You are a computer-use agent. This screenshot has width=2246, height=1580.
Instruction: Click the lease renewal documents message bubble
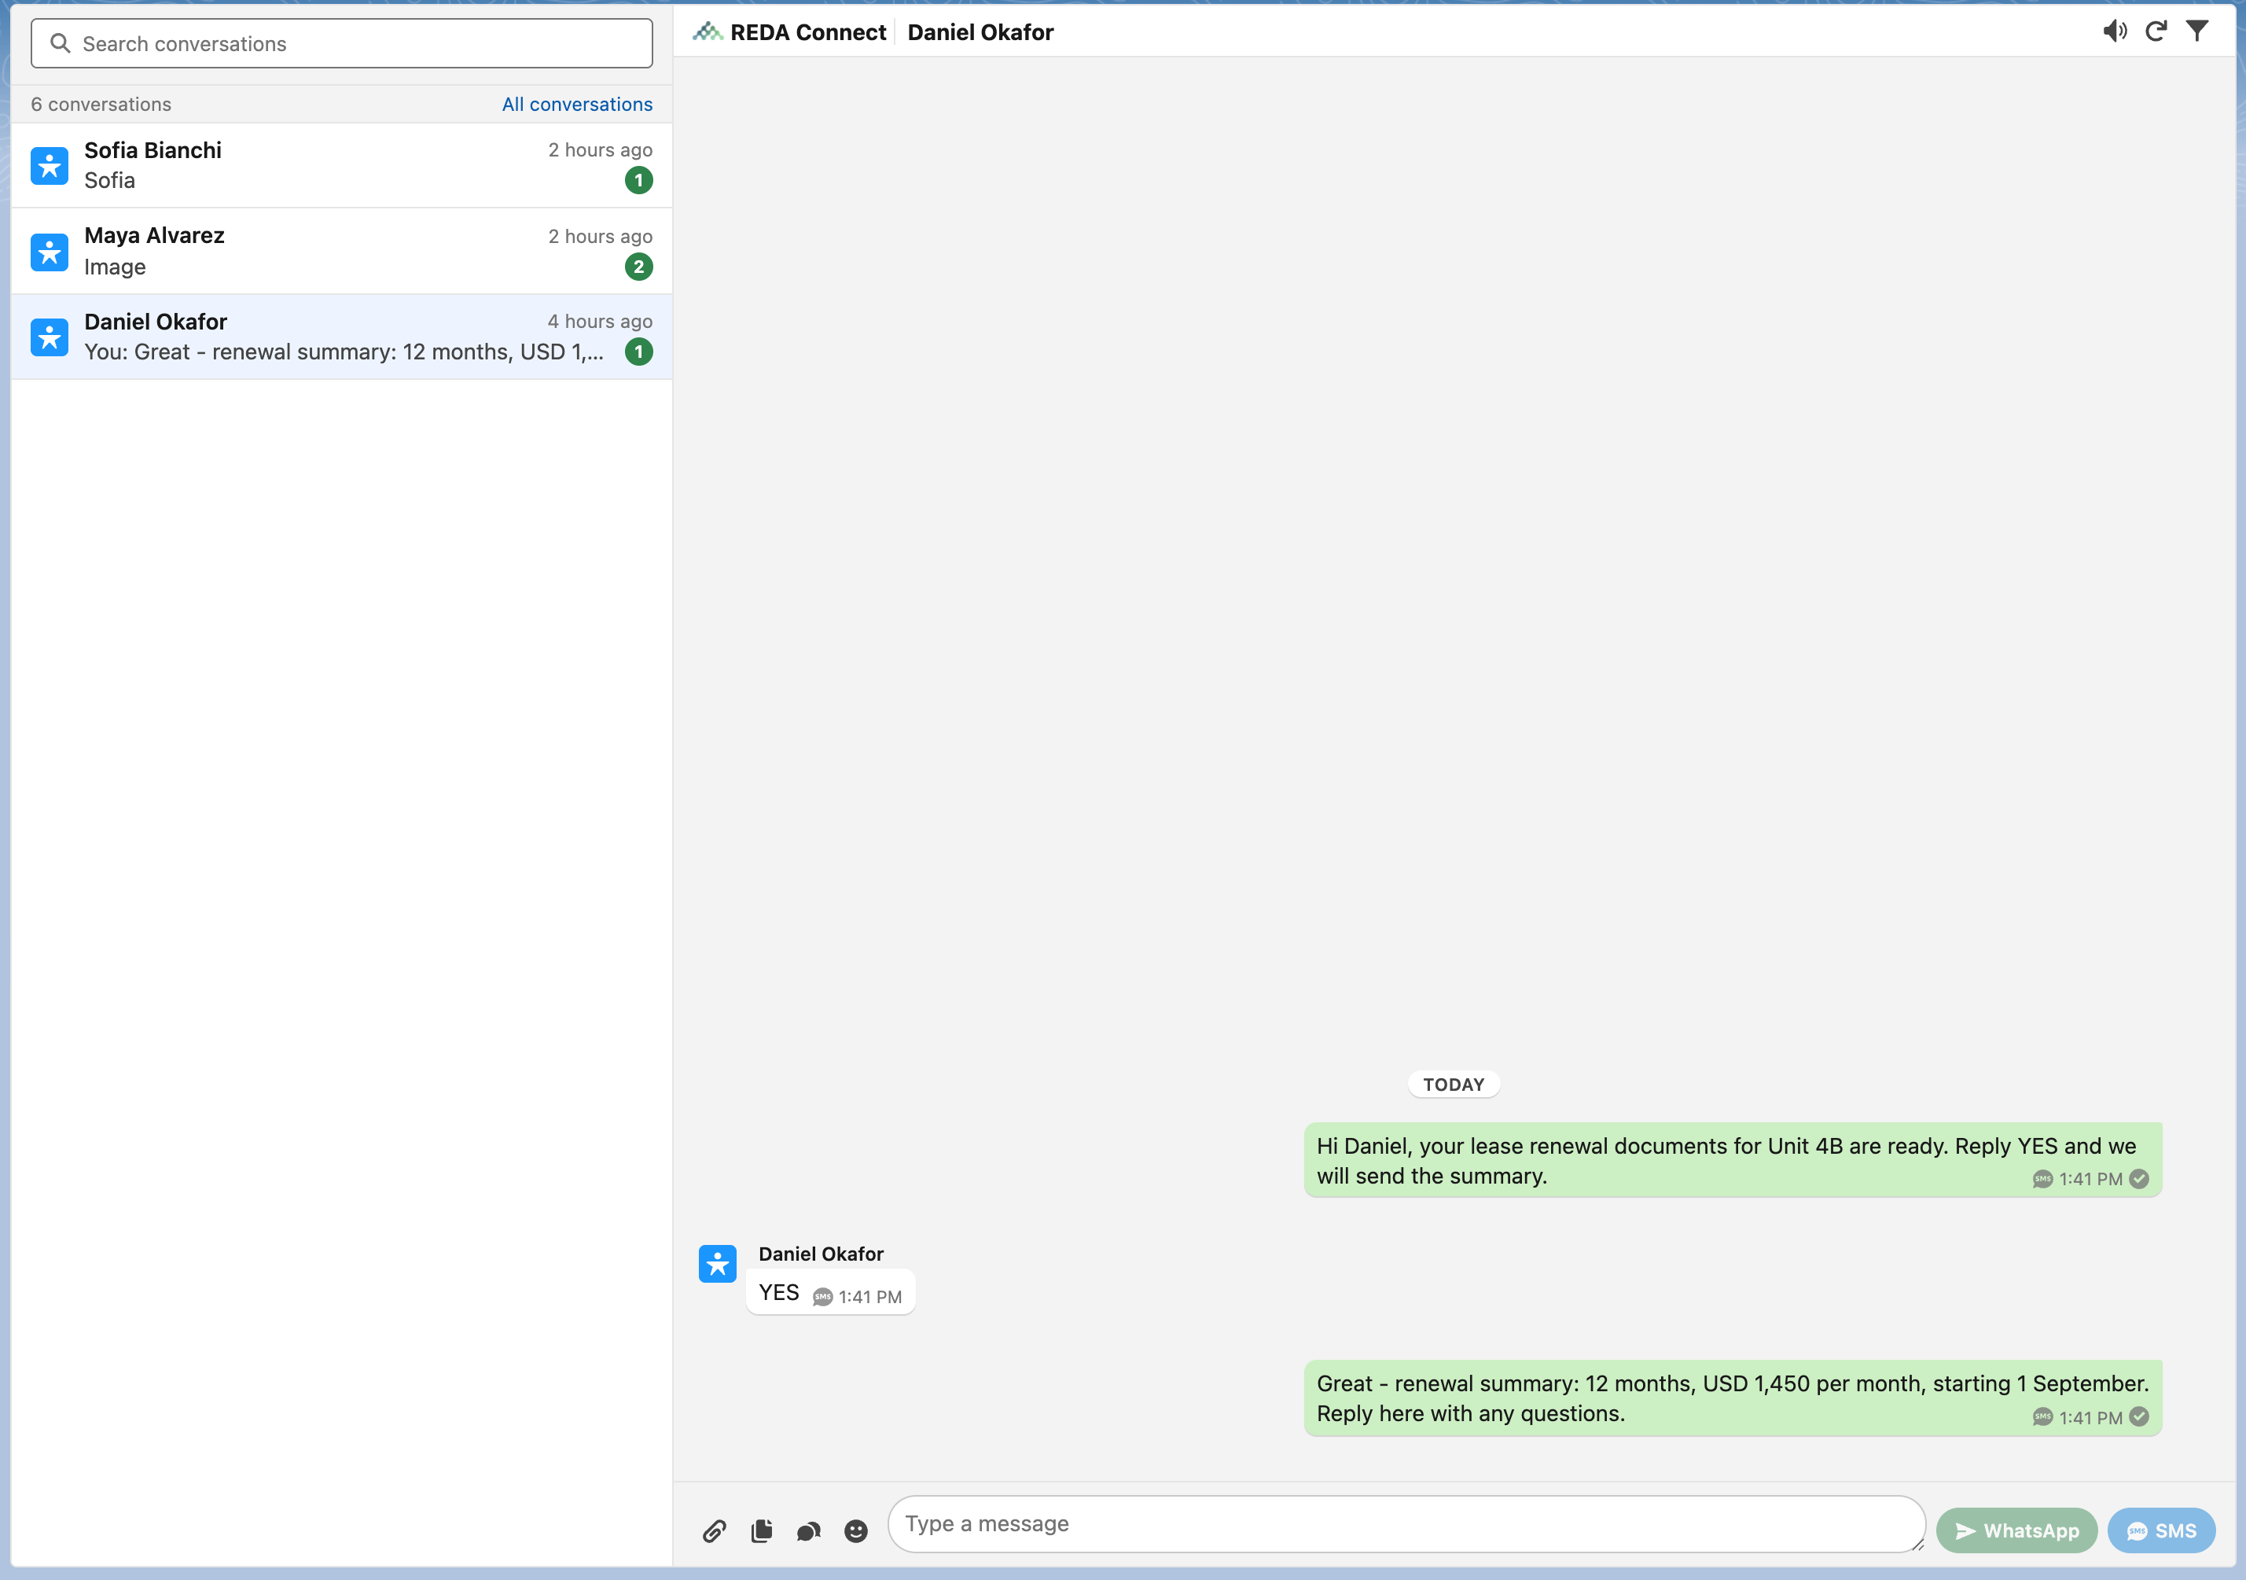point(1733,1160)
